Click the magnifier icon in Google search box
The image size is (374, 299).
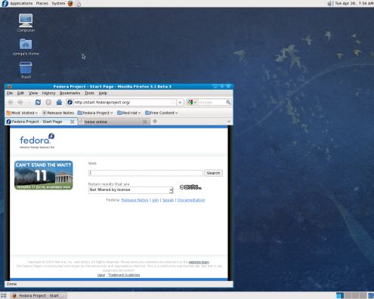coord(228,102)
